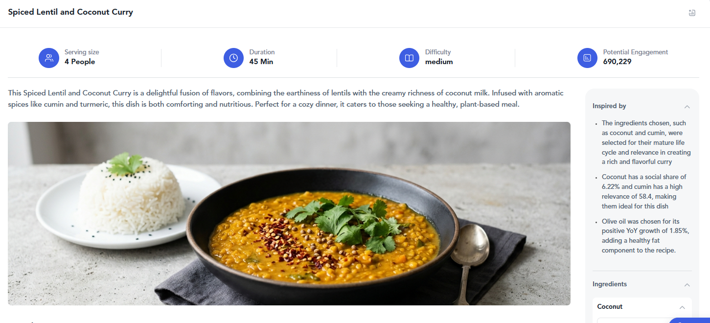This screenshot has height=323, width=710.
Task: Click the 690,229 engagement value
Action: tap(617, 62)
